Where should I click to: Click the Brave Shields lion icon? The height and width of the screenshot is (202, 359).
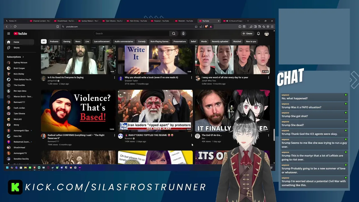click(x=206, y=27)
